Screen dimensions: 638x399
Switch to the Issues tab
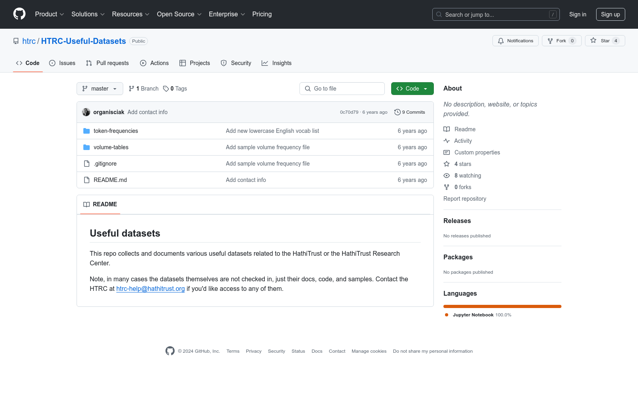(62, 63)
